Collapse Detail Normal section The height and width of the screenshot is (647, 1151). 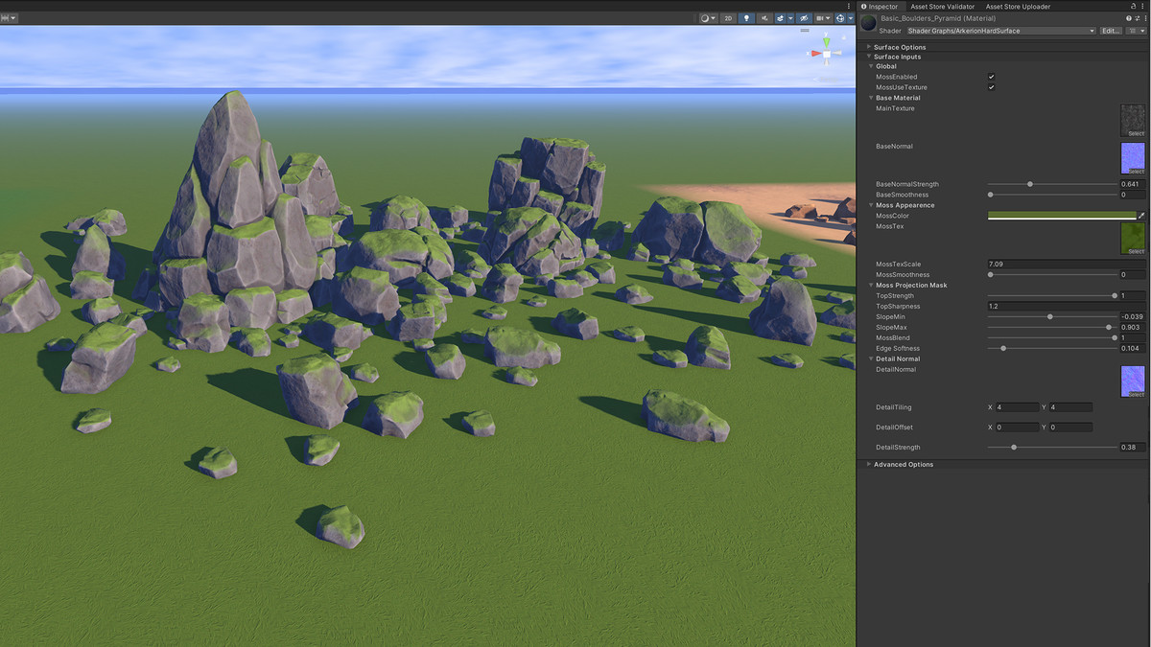pos(871,358)
